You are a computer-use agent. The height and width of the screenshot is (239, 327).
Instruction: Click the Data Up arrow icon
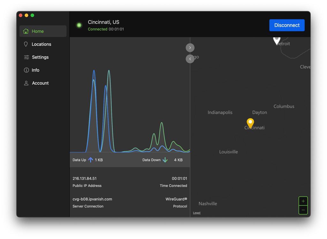[90, 160]
